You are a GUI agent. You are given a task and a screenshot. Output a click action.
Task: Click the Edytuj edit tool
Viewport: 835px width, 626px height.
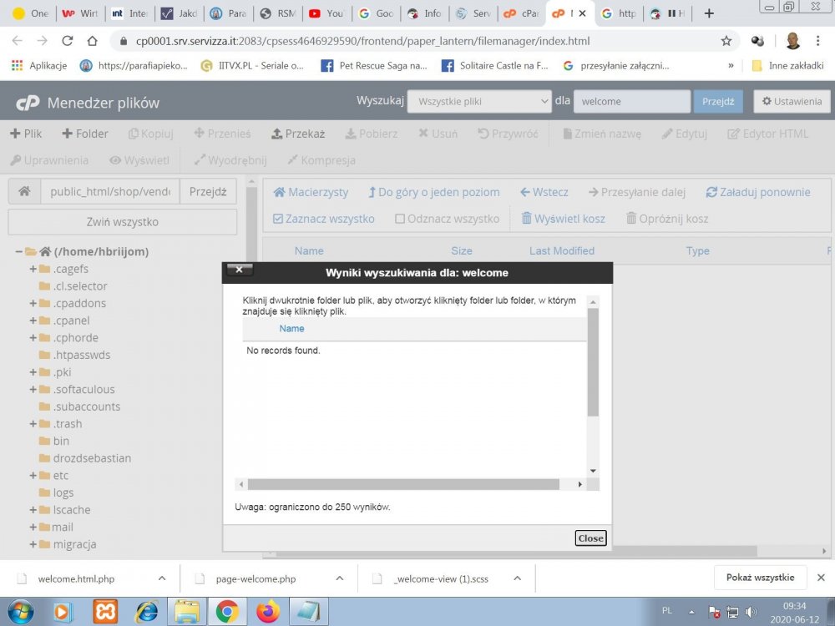(685, 134)
